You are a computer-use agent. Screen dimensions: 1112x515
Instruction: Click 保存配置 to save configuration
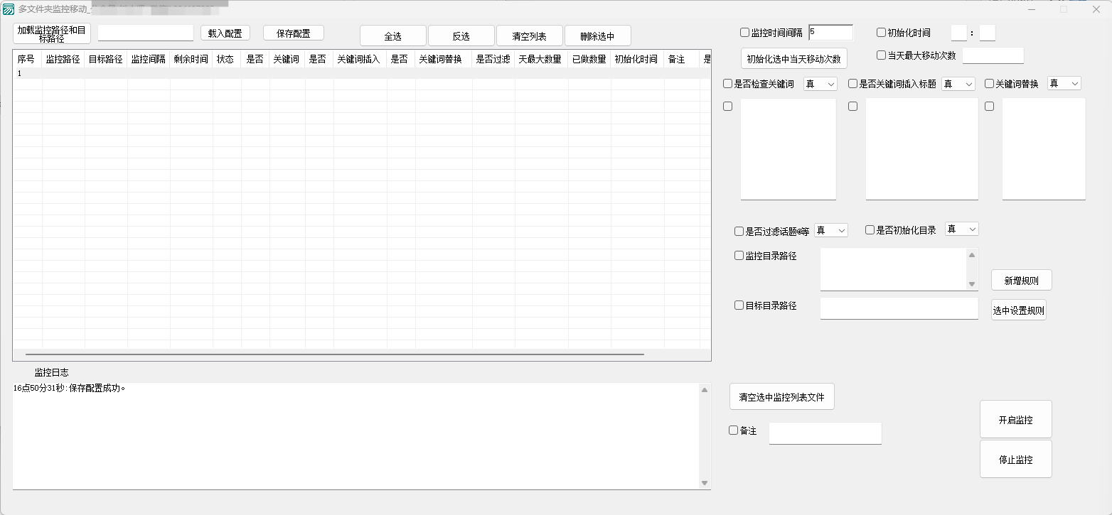[293, 33]
